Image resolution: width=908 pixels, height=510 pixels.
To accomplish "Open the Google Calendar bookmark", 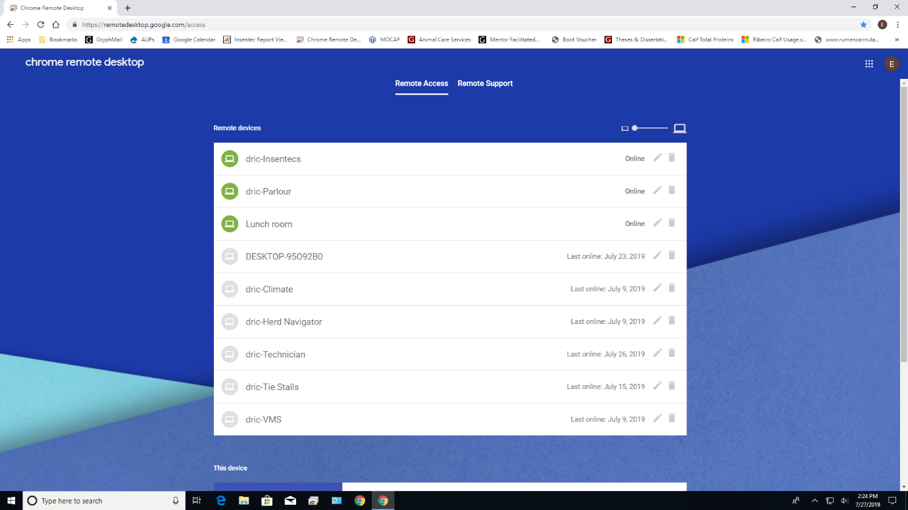I will pyautogui.click(x=189, y=39).
